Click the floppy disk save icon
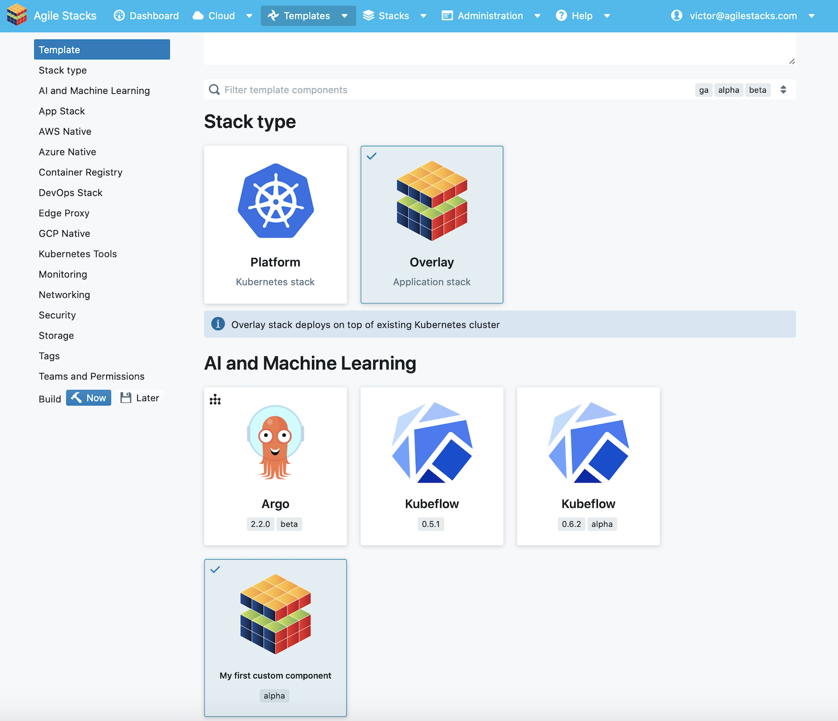 click(126, 398)
